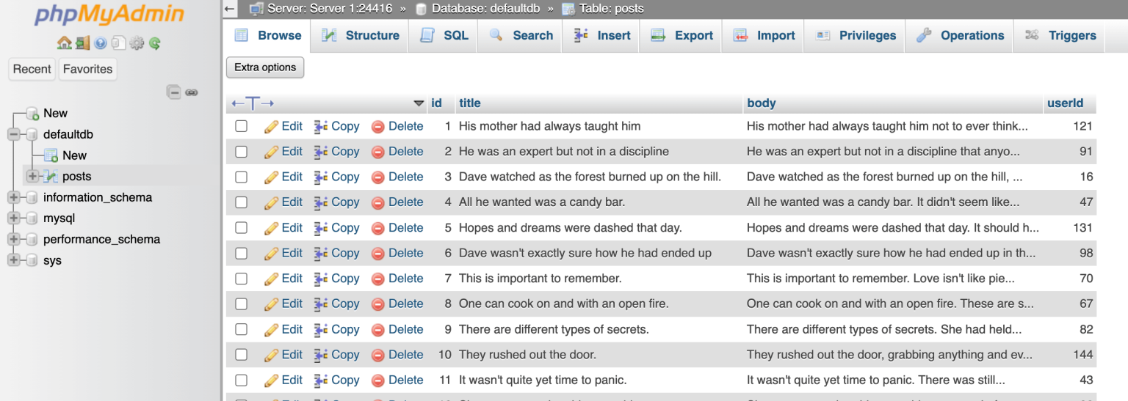Viewport: 1128px width, 401px height.
Task: Check the checkbox for row id 3
Action: point(241,177)
